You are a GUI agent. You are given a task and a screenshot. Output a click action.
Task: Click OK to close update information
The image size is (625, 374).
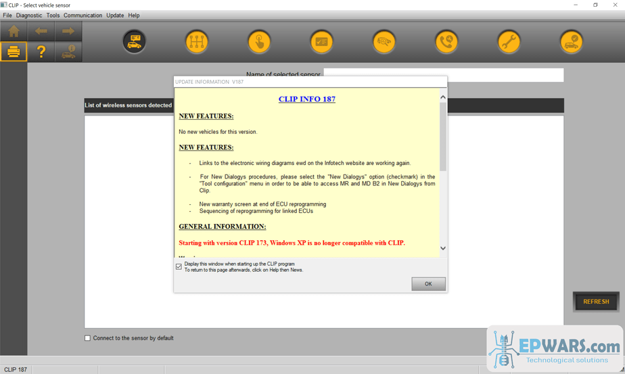(428, 284)
